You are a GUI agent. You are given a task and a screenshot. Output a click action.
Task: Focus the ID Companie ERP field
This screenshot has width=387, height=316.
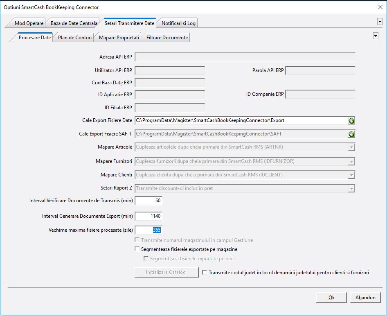click(x=320, y=94)
